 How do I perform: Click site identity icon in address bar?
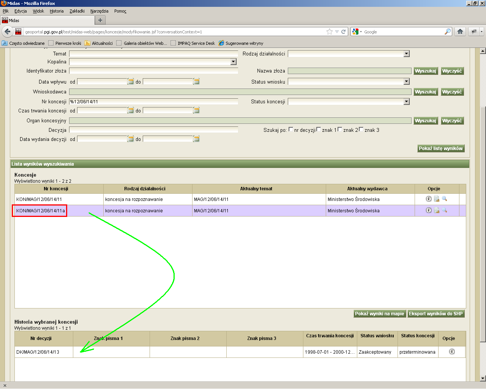click(18, 32)
